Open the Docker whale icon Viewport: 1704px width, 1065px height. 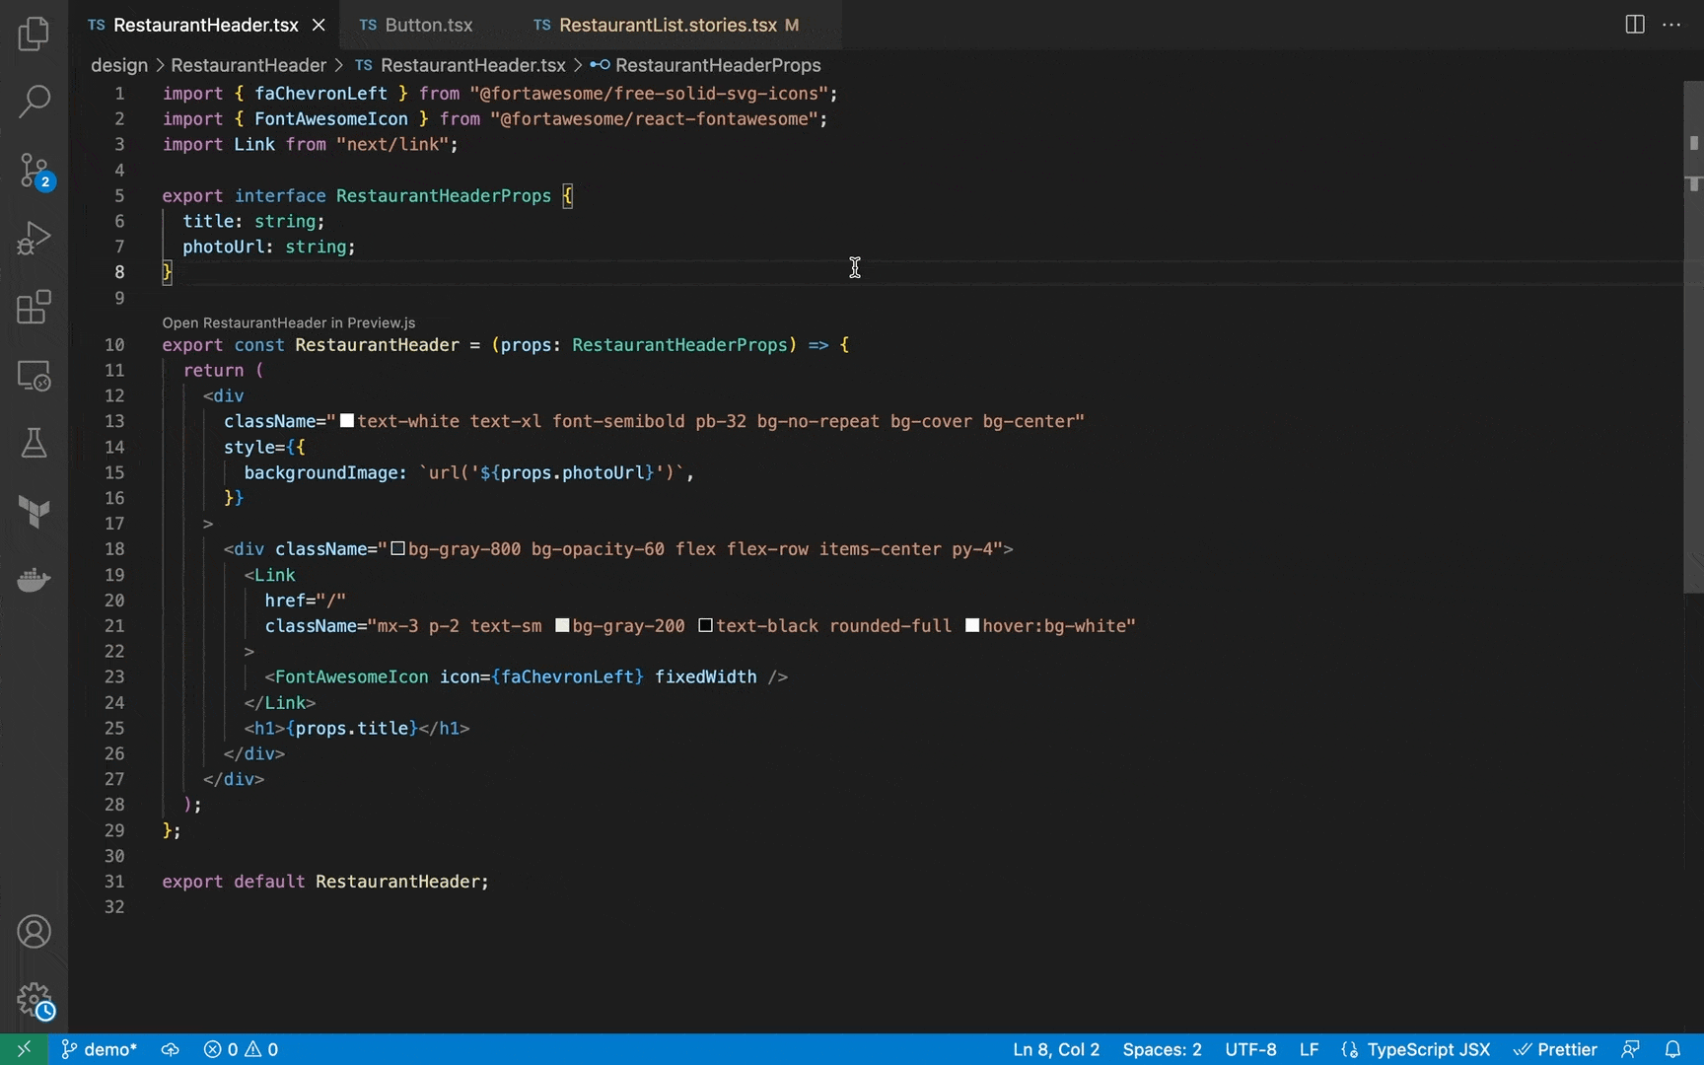(34, 580)
